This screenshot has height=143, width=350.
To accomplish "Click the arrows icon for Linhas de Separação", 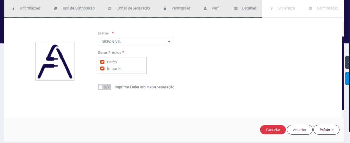I will [x=109, y=8].
